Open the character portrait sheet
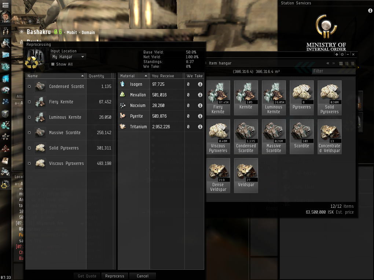374x280 pixels. pyautogui.click(x=5, y=17)
